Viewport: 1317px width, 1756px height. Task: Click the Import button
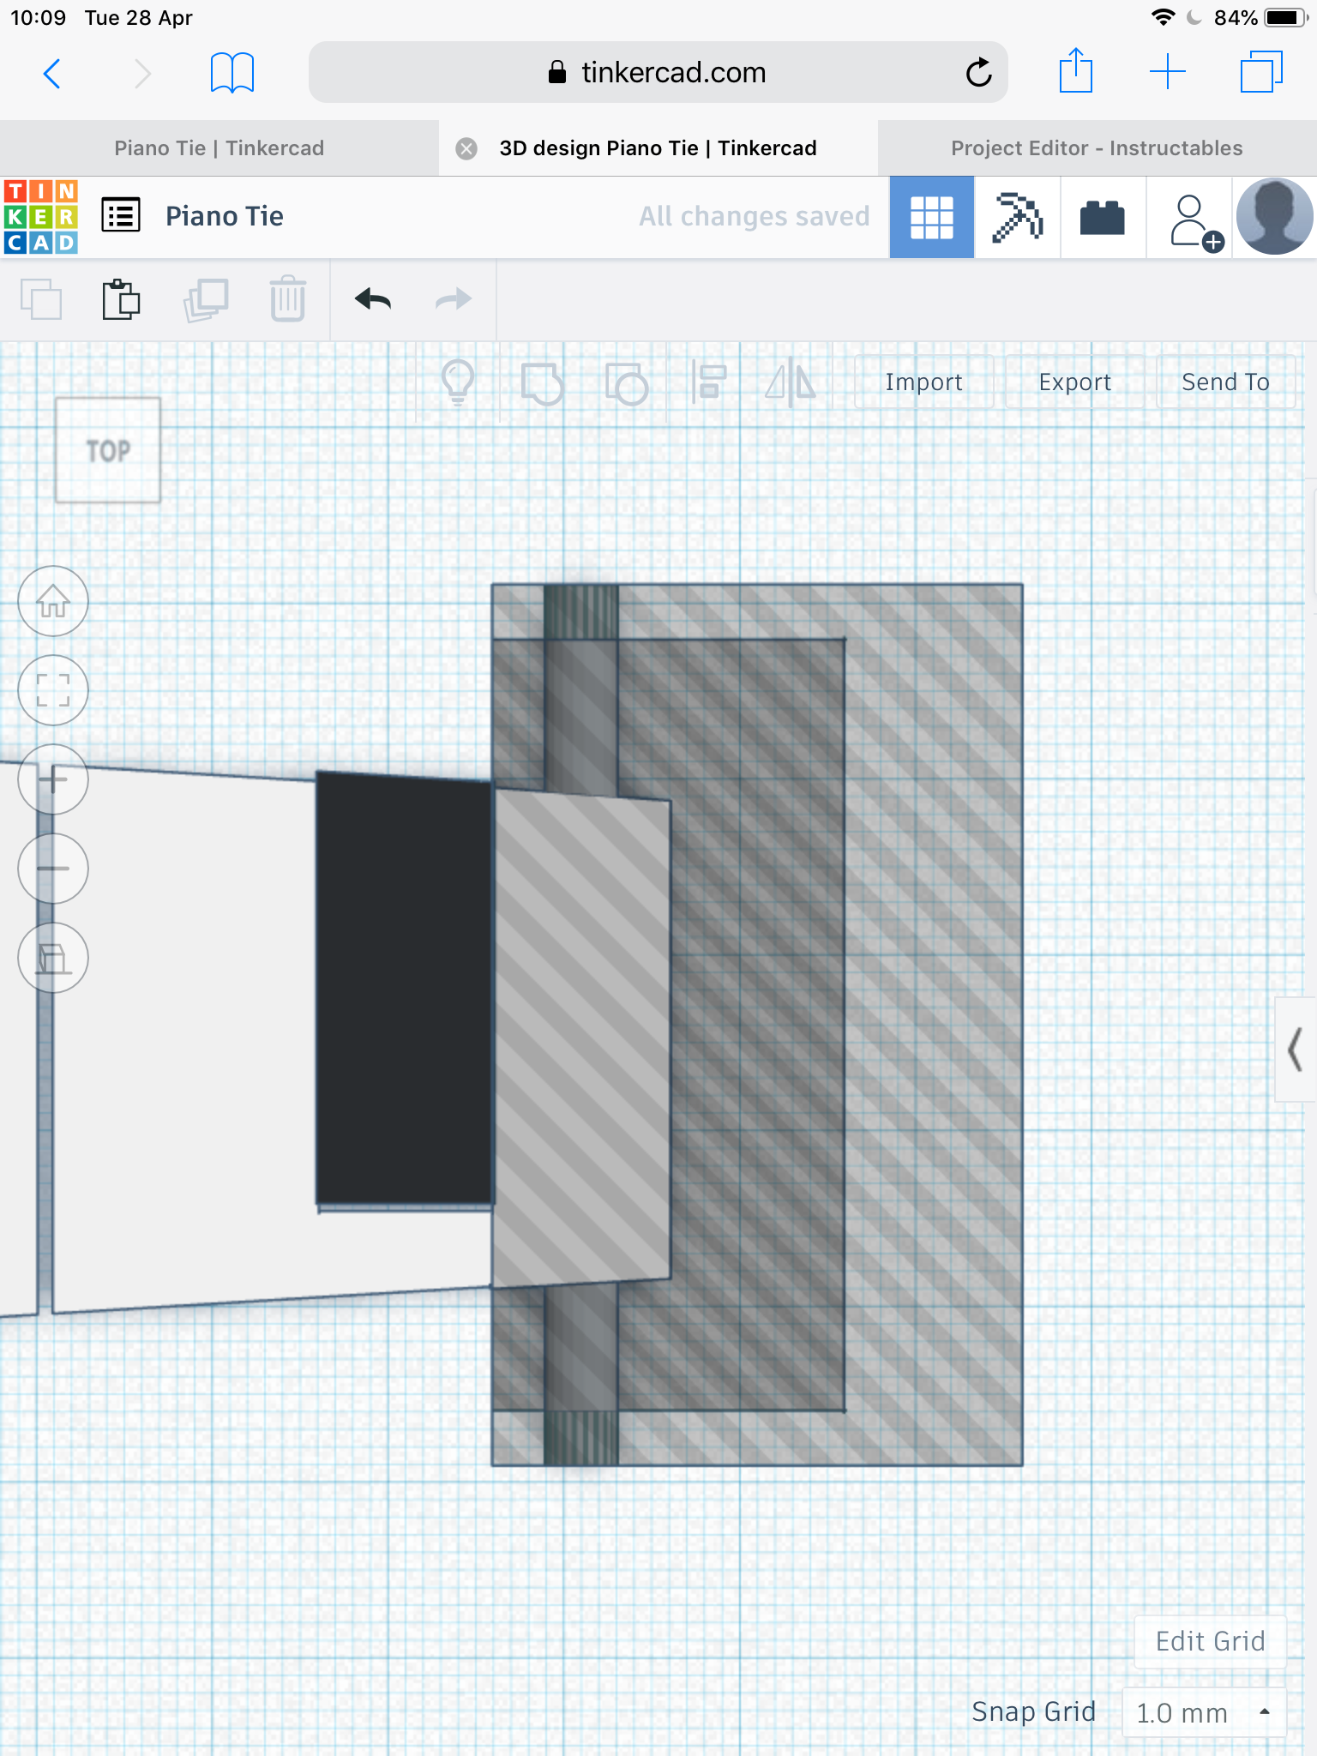(x=923, y=382)
